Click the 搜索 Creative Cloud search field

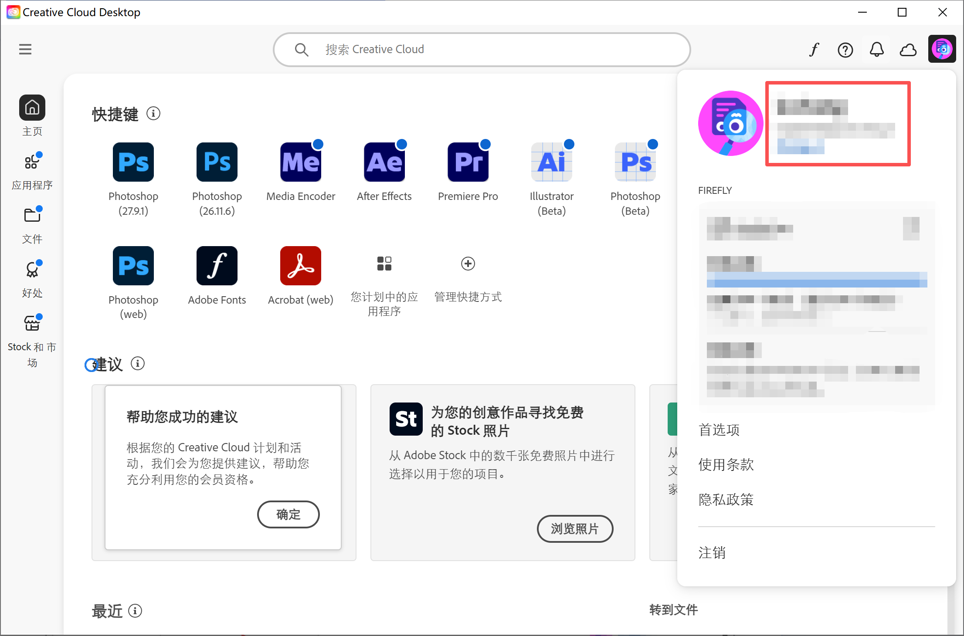482,49
